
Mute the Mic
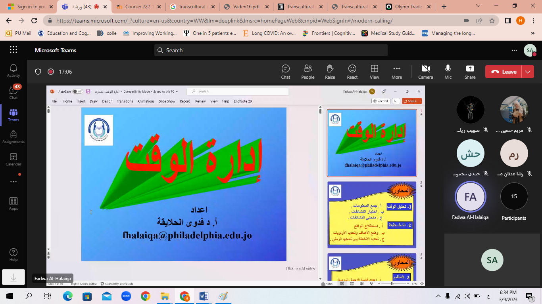pyautogui.click(x=448, y=72)
